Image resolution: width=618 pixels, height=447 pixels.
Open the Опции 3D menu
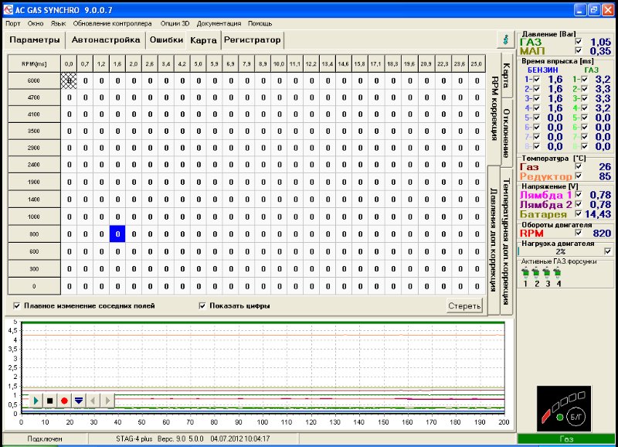pos(175,24)
